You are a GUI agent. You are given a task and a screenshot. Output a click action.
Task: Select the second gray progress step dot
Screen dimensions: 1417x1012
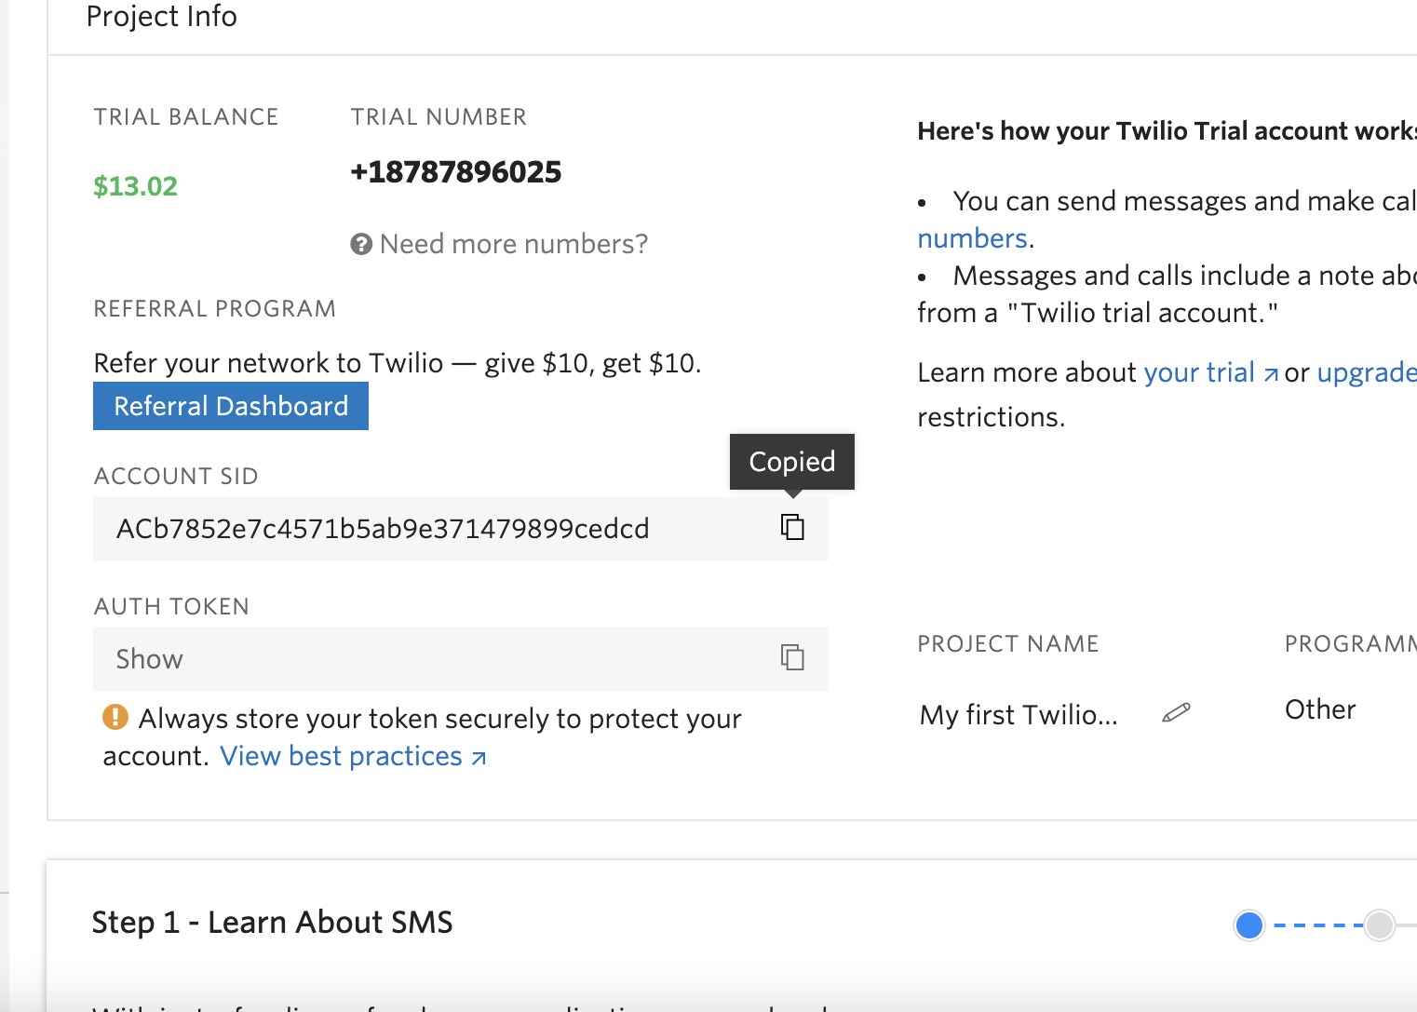1379,925
